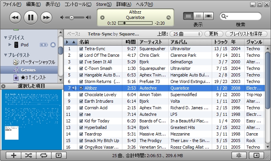The image size is (271, 161).
Task: Toggle shuffle mode
Action: (x=29, y=156)
